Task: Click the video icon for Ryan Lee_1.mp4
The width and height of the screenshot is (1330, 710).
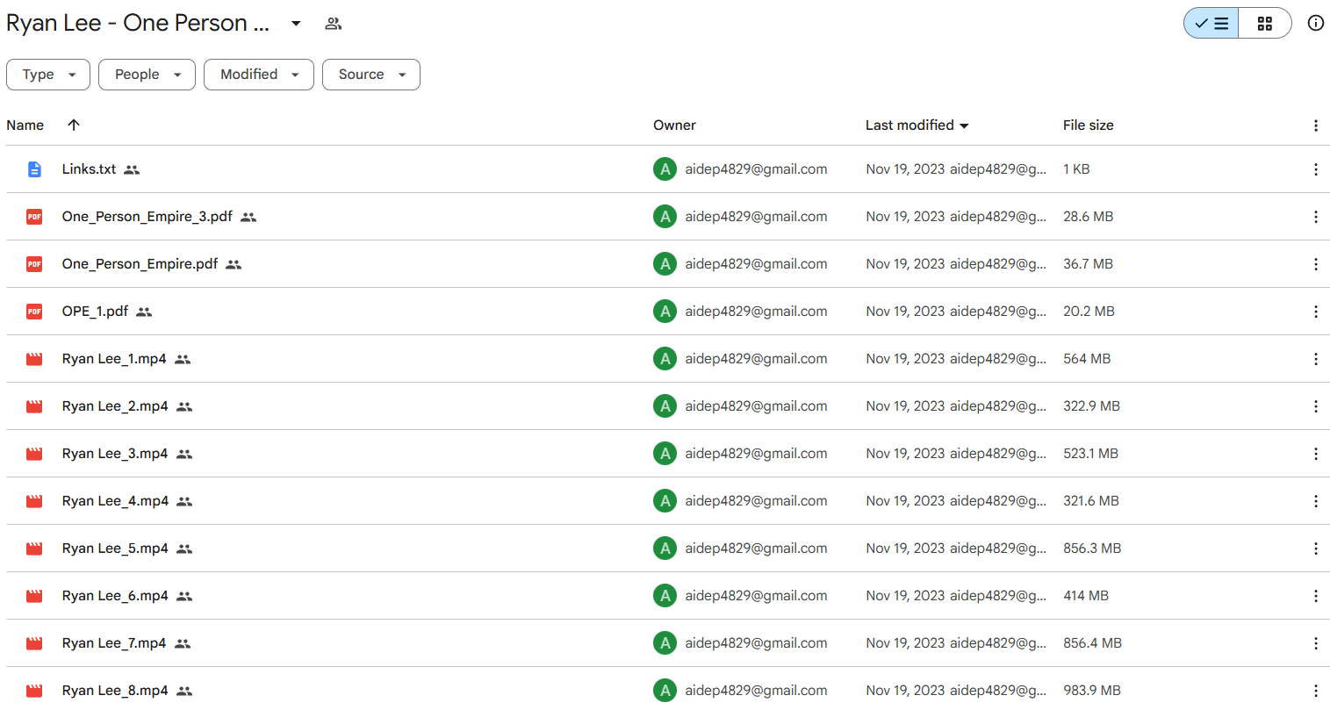Action: click(x=34, y=359)
